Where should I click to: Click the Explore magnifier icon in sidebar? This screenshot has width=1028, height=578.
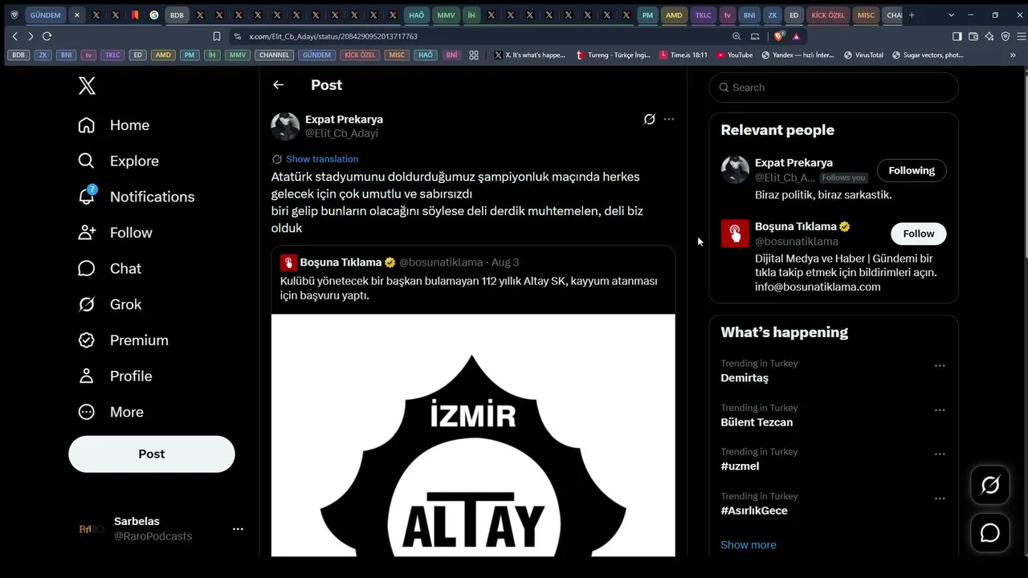coord(87,161)
